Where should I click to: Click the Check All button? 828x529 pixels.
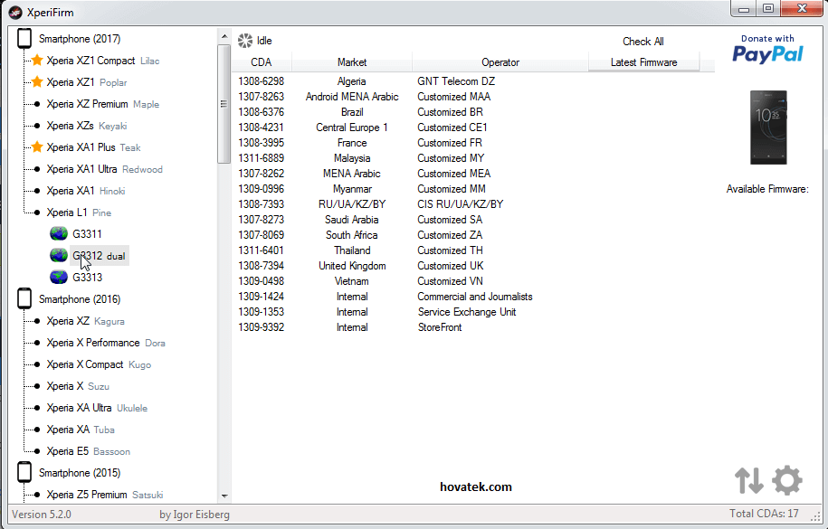pyautogui.click(x=643, y=42)
